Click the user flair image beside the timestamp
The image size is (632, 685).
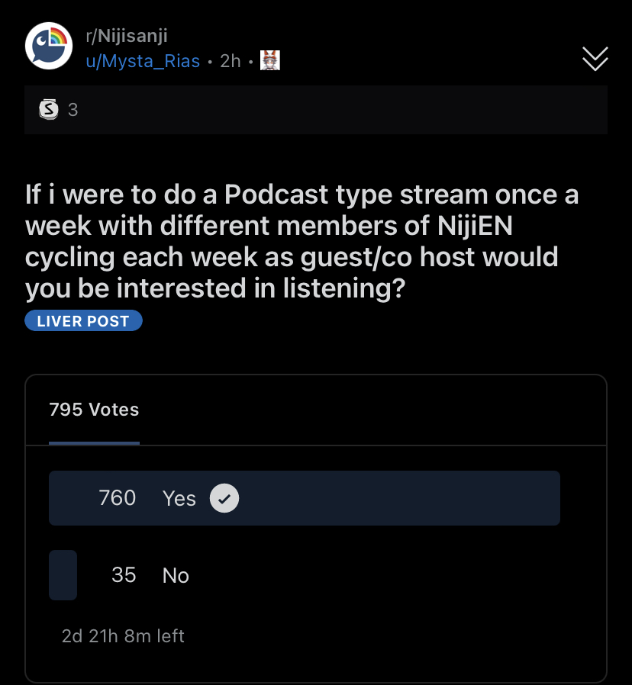[x=270, y=60]
